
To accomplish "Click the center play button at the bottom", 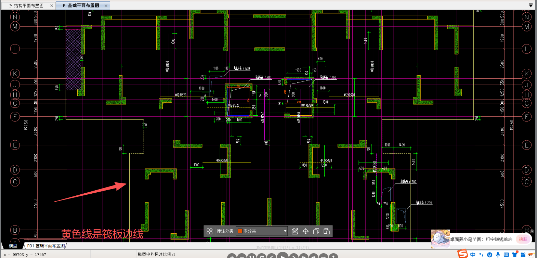I will 282,255.
